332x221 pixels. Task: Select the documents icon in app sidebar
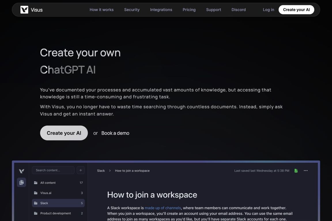(21, 182)
